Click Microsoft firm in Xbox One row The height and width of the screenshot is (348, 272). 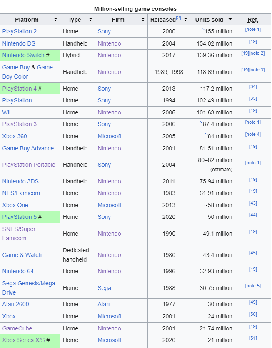109,205
